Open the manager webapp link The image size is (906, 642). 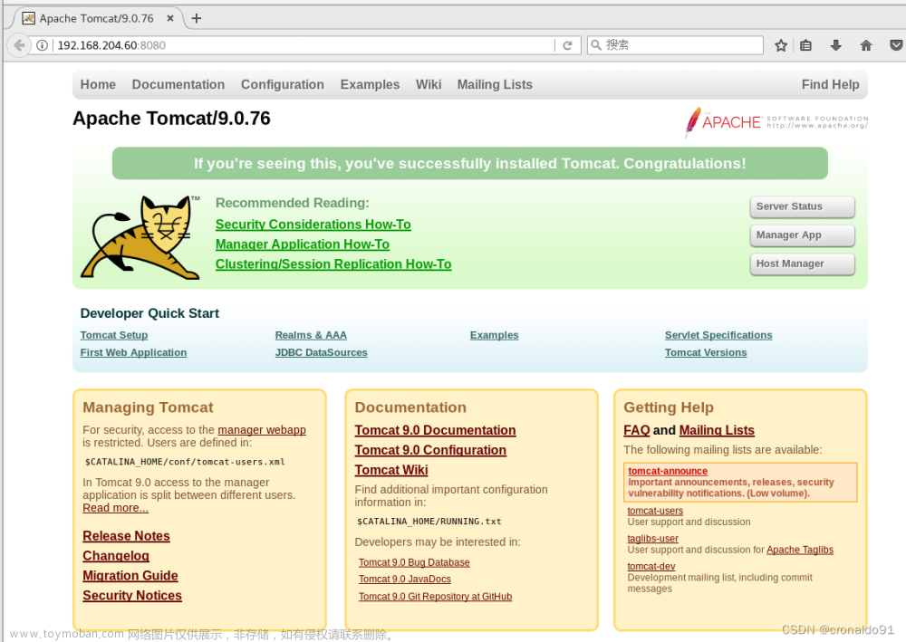262,430
